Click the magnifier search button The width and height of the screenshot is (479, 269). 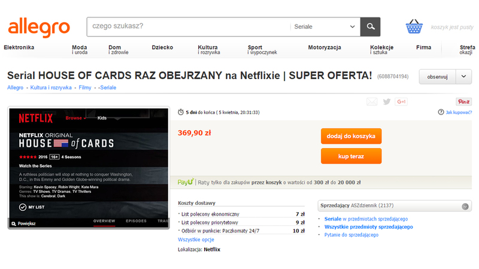[x=370, y=26]
